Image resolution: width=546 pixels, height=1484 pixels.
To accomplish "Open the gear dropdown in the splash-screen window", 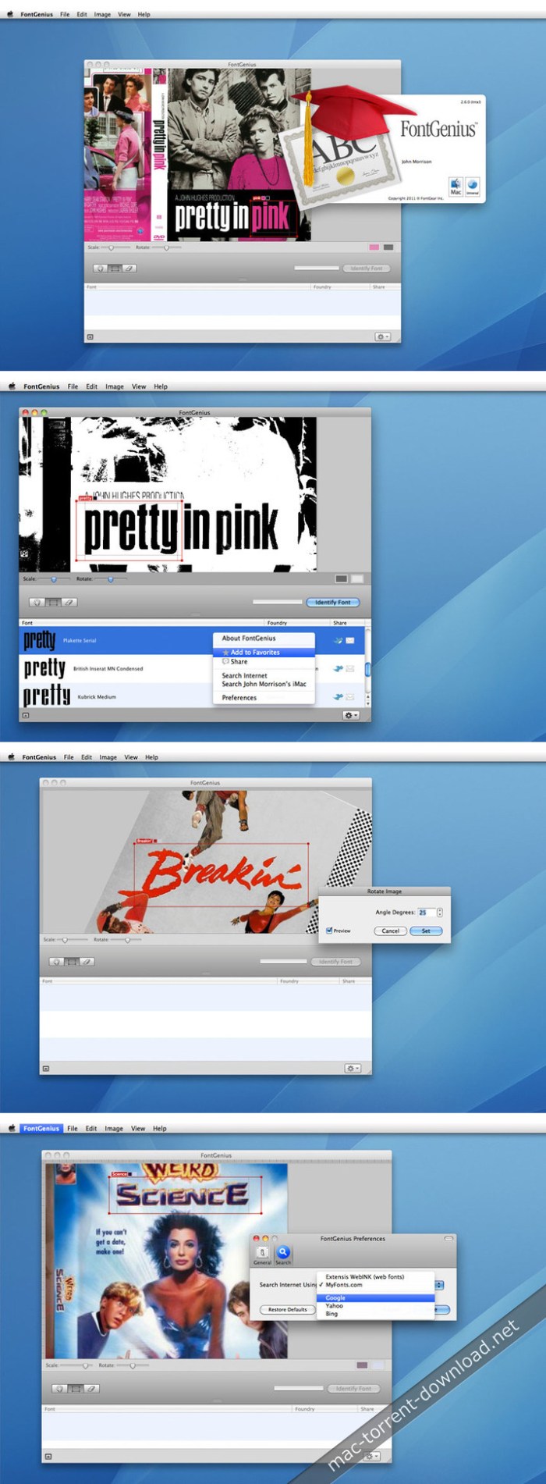I will point(382,336).
